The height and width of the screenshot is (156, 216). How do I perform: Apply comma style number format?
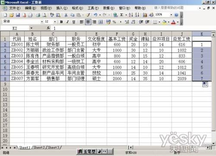(x=121, y=22)
